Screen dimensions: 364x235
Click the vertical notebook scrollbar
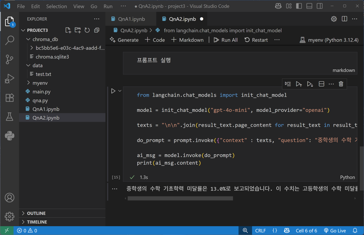click(x=362, y=168)
